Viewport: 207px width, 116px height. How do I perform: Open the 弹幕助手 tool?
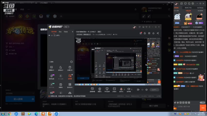[x=51, y=68]
